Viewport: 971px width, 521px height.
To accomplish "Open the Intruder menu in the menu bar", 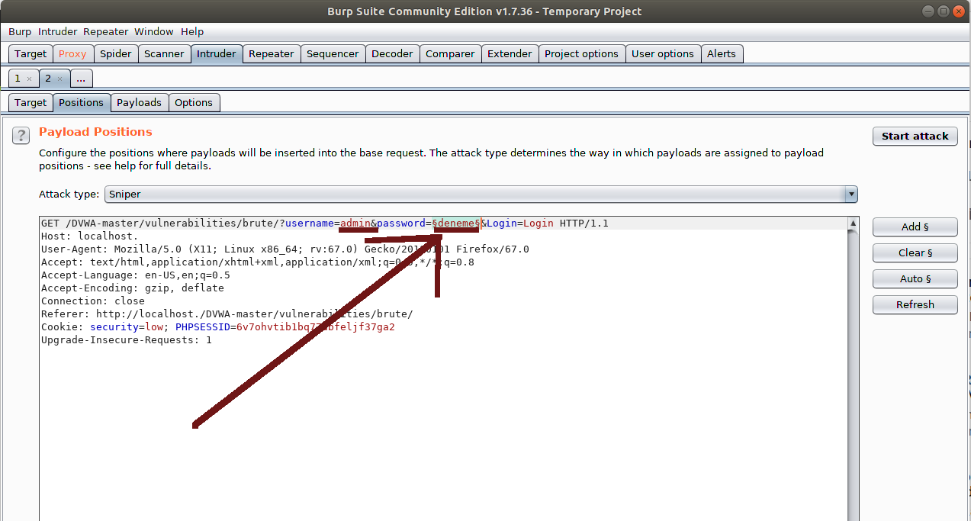I will tap(58, 31).
